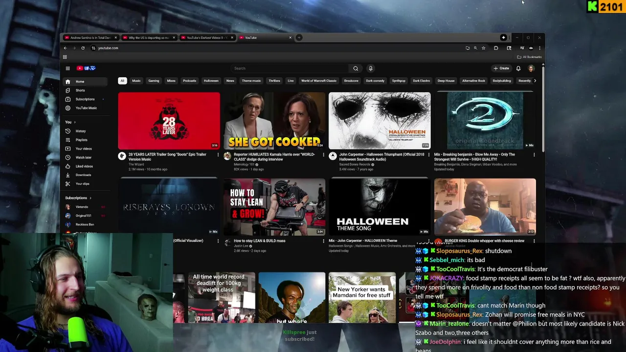The height and width of the screenshot is (352, 626).
Task: Open The Wizard channel link
Action: coord(136,164)
